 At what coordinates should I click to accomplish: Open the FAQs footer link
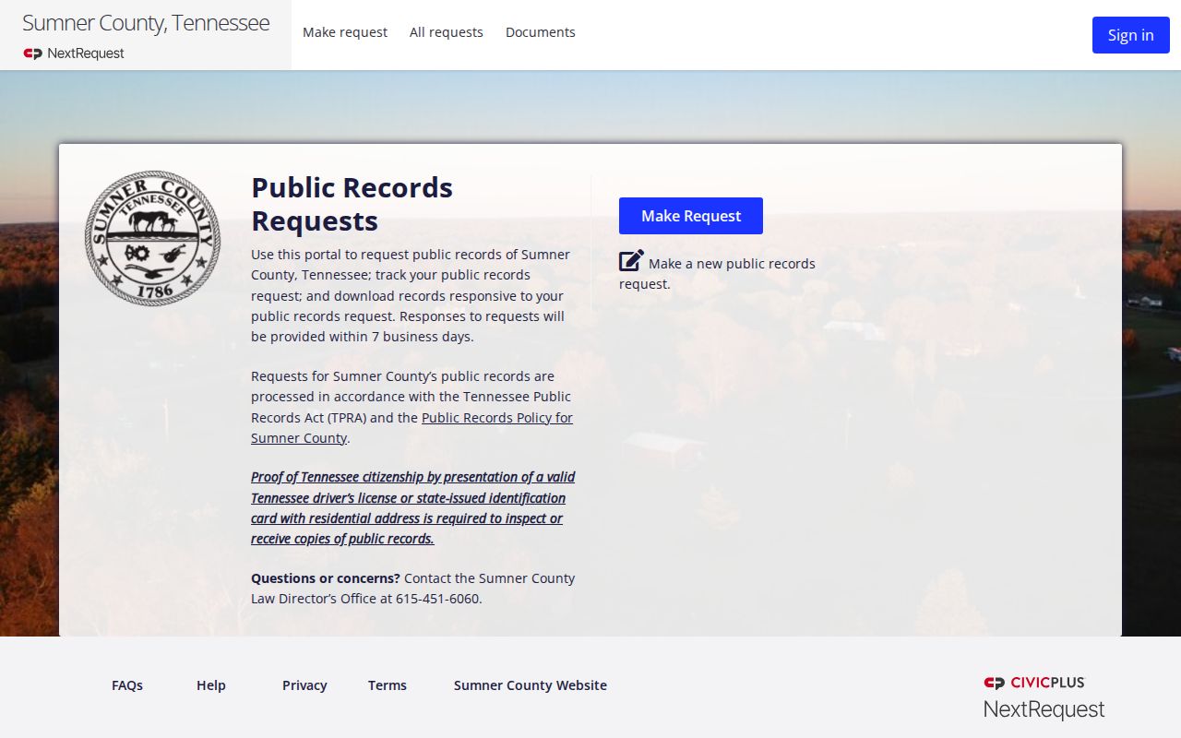pyautogui.click(x=127, y=685)
